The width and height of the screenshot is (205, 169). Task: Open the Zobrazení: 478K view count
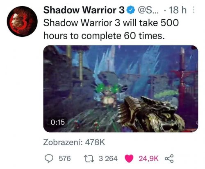pos(74,142)
